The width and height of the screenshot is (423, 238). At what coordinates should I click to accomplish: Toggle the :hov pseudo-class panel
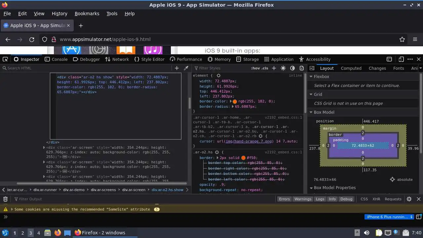[x=255, y=68]
